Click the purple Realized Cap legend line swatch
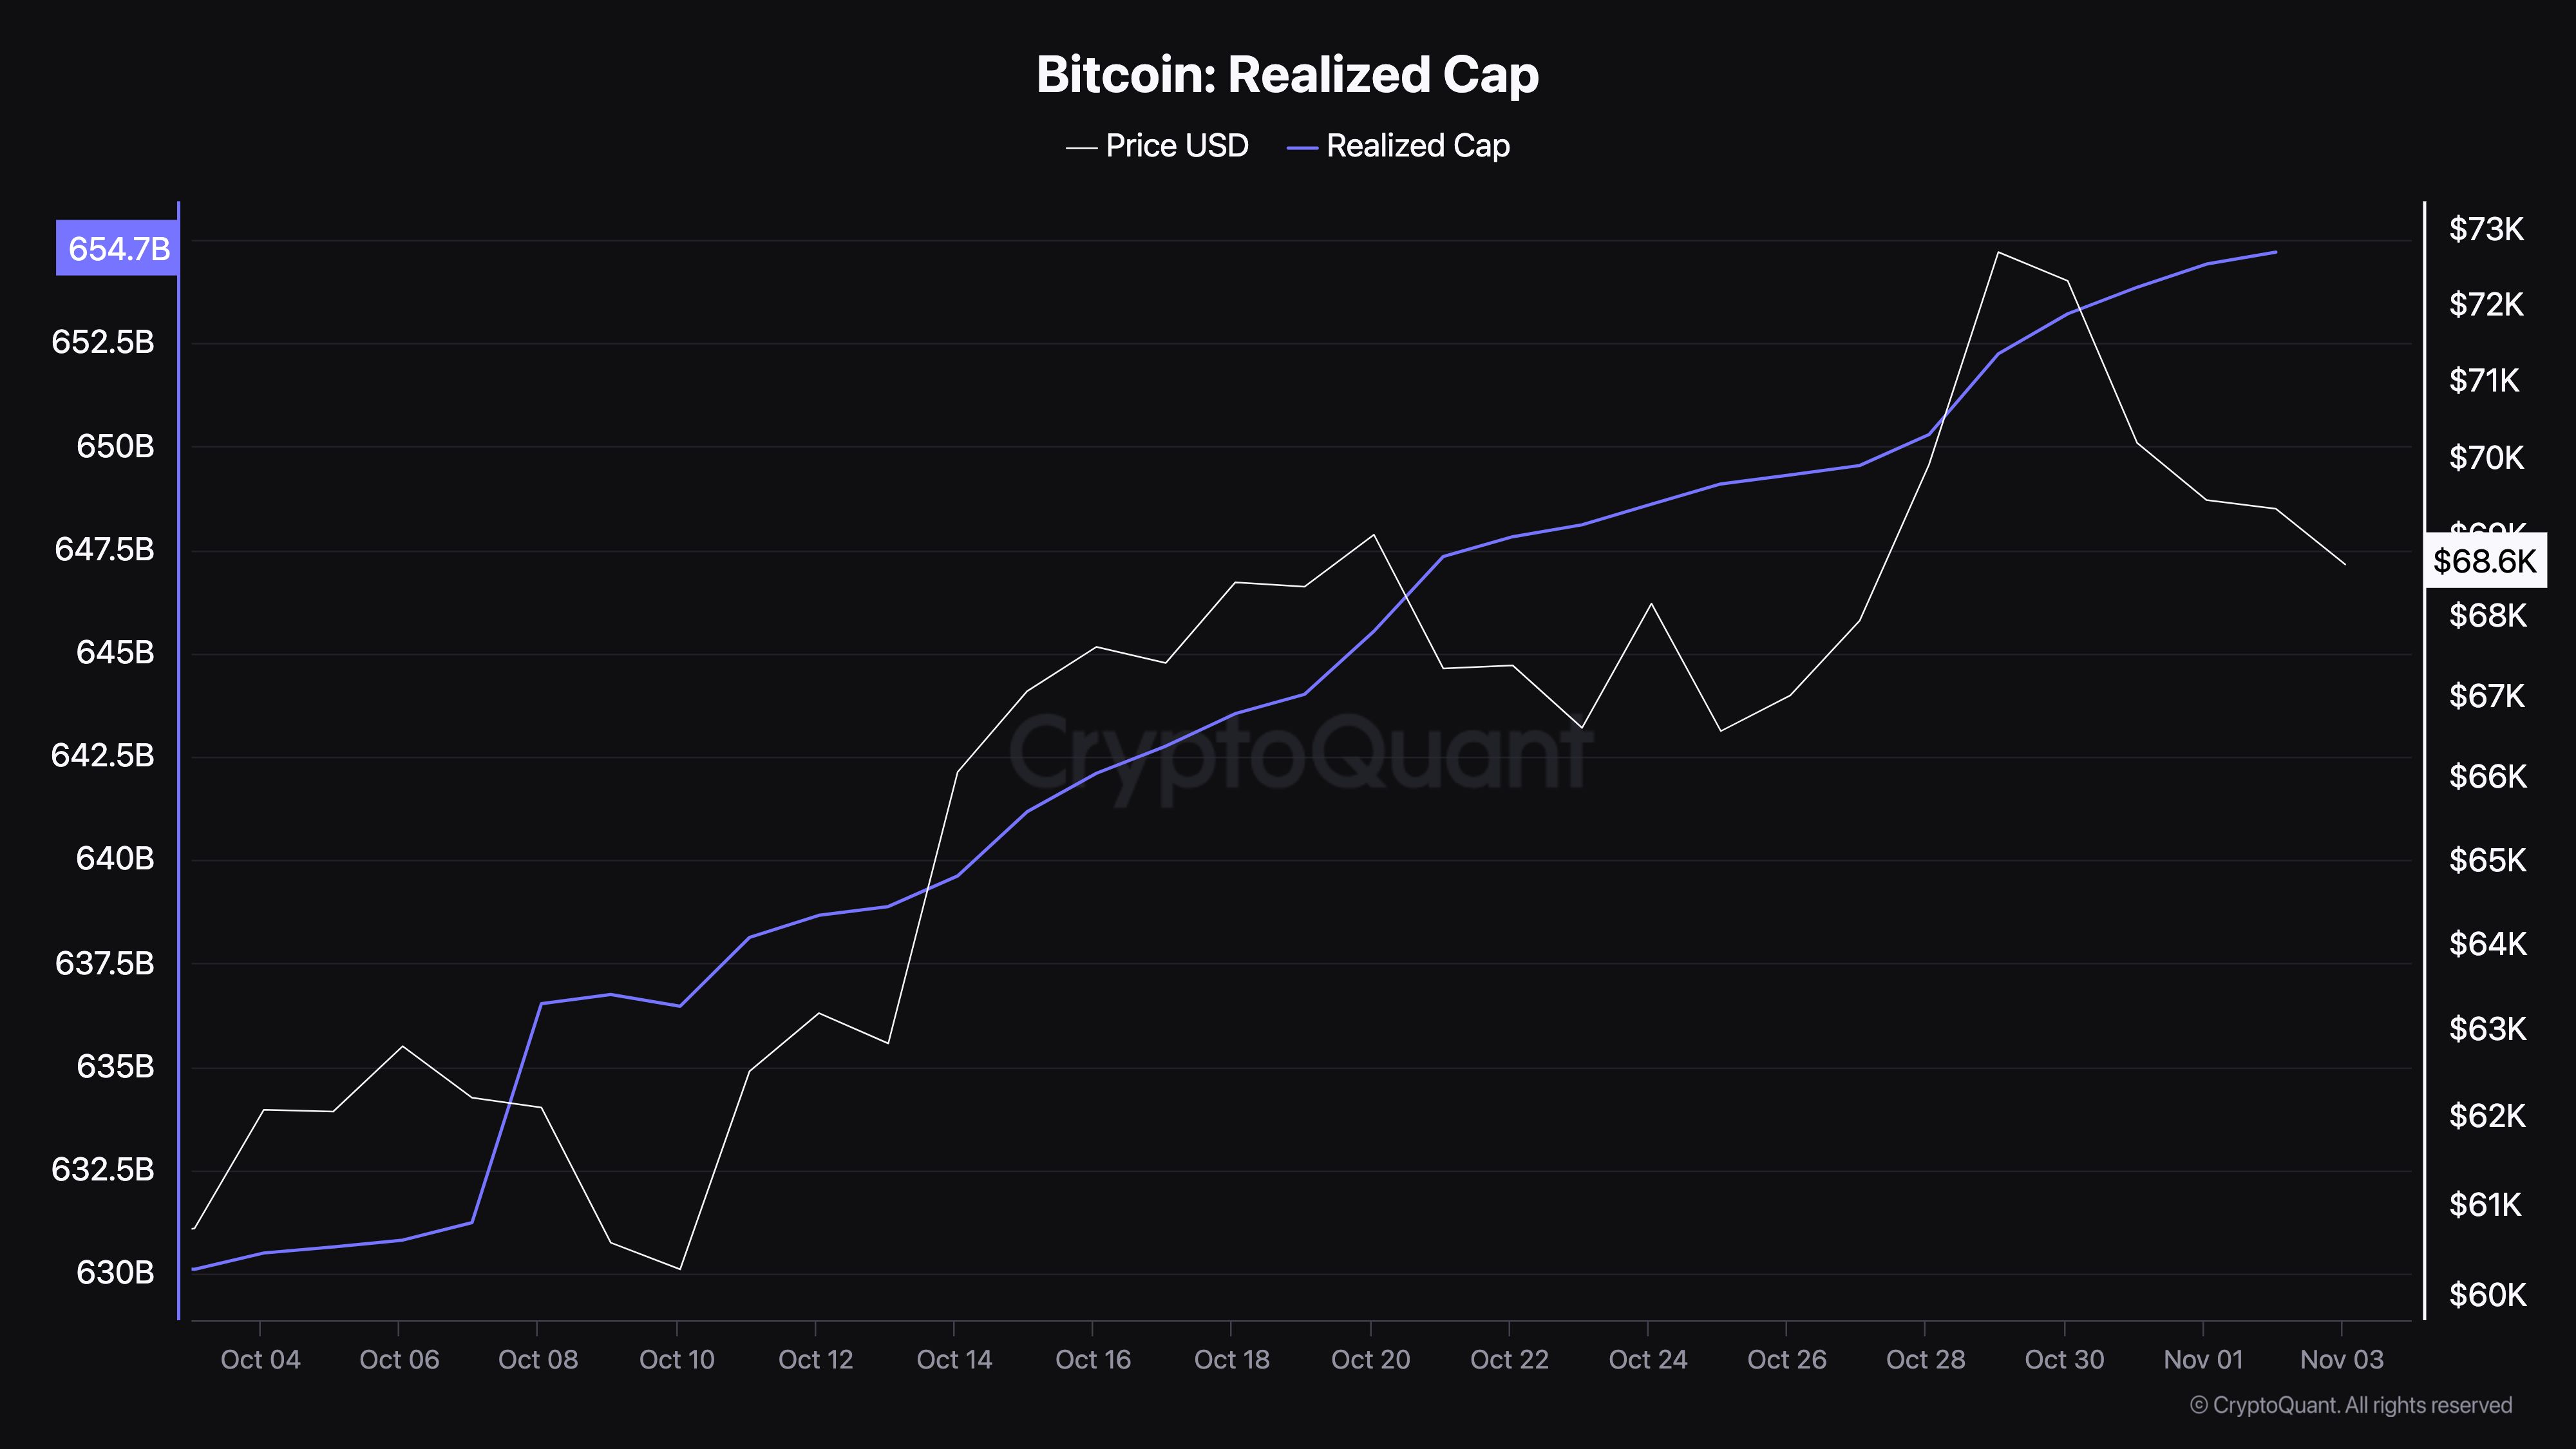The height and width of the screenshot is (1449, 2576). [x=1302, y=148]
